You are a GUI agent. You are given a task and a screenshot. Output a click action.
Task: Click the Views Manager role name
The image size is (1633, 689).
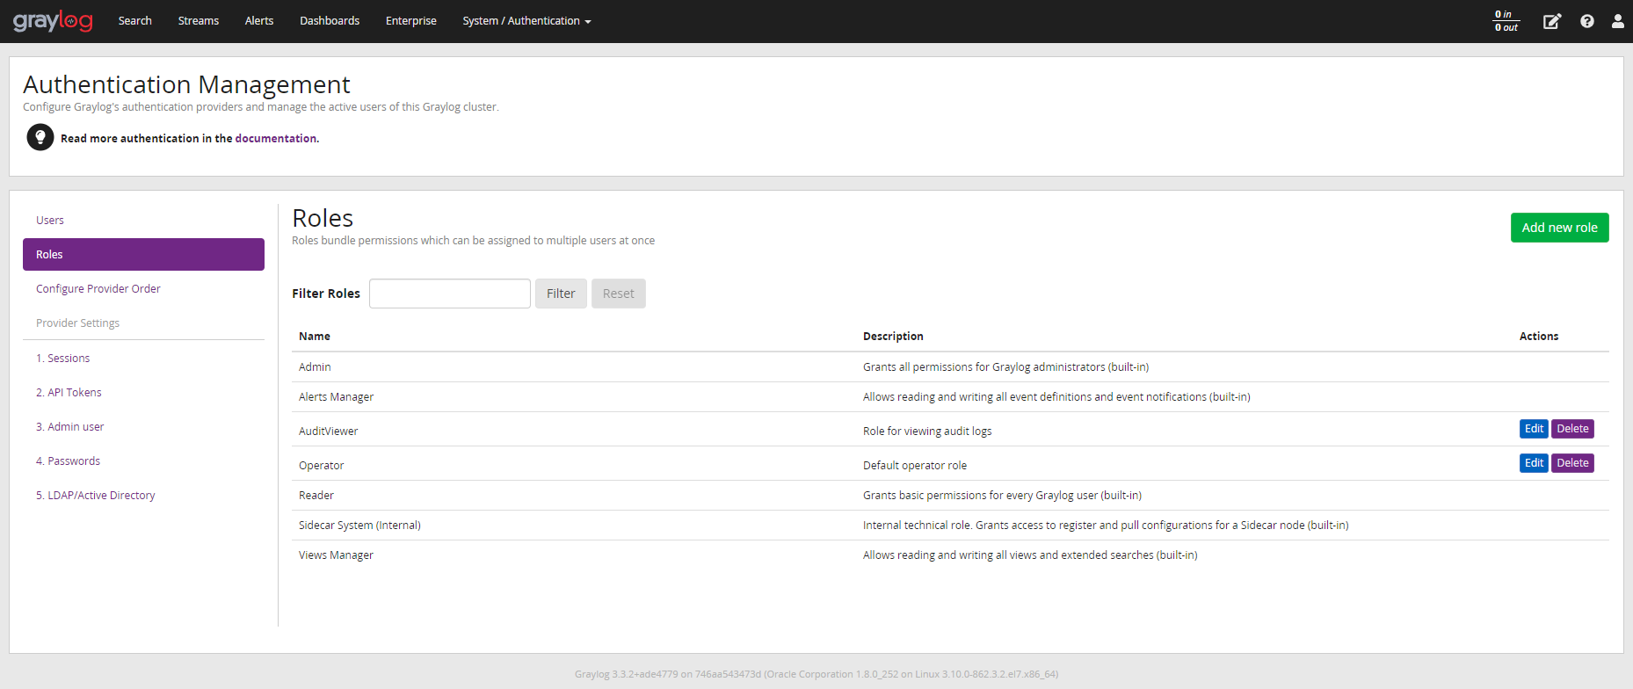click(336, 555)
